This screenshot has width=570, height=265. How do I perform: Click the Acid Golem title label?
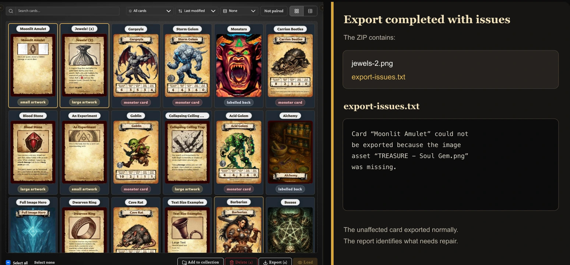click(239, 115)
